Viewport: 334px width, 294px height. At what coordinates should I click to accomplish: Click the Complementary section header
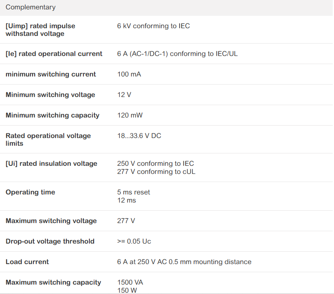click(x=30, y=7)
